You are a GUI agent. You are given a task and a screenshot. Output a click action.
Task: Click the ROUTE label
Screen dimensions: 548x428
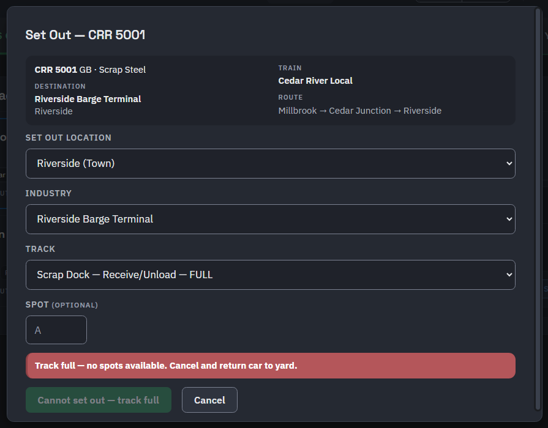290,97
